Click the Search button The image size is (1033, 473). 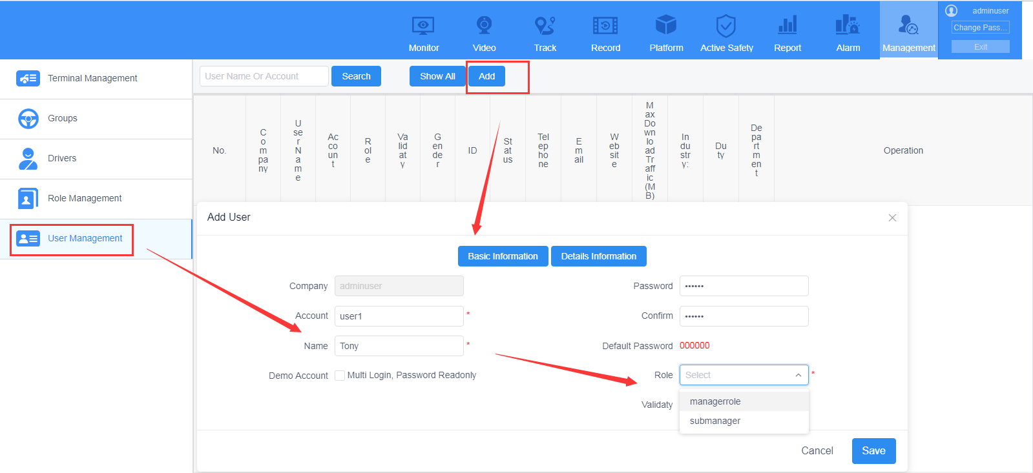tap(356, 76)
